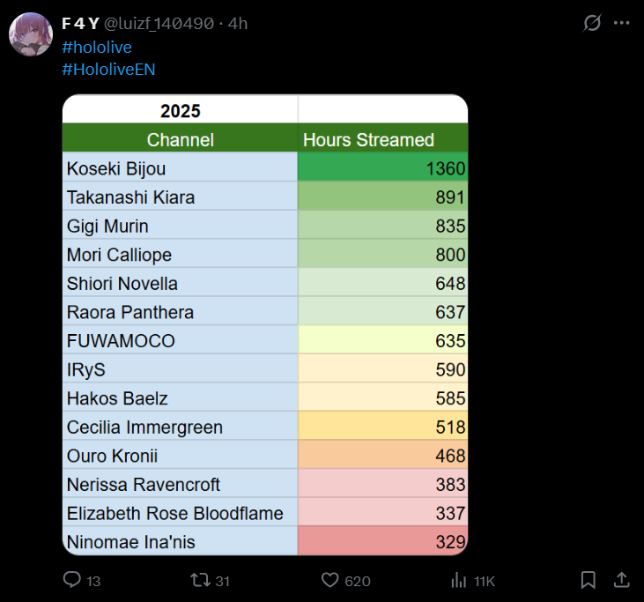644x602 pixels.
Task: Click the Koseki Bijou row name
Action: click(116, 168)
